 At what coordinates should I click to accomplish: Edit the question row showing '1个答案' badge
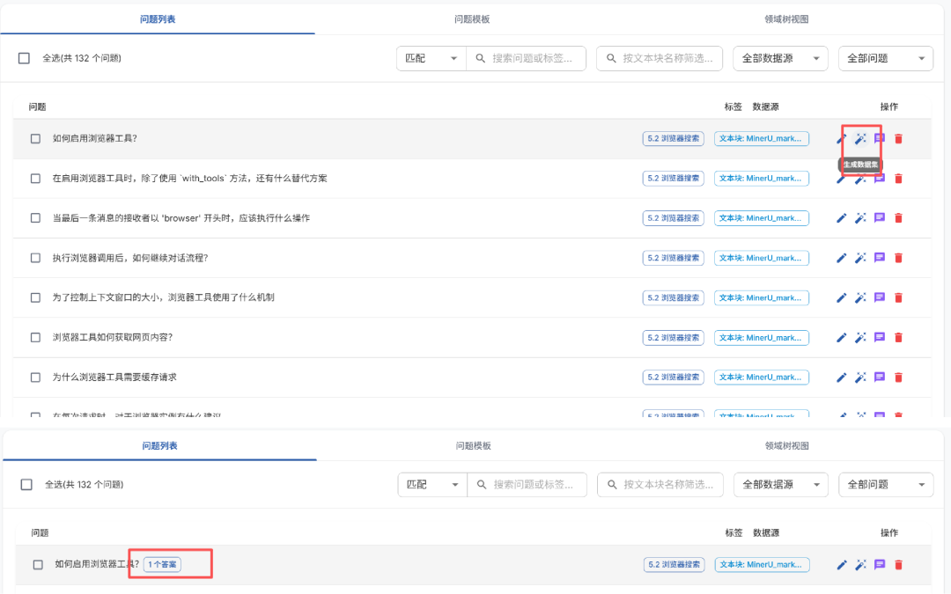[842, 565]
